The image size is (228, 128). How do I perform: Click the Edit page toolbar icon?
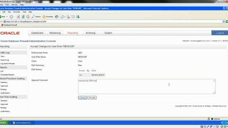[x=73, y=17]
